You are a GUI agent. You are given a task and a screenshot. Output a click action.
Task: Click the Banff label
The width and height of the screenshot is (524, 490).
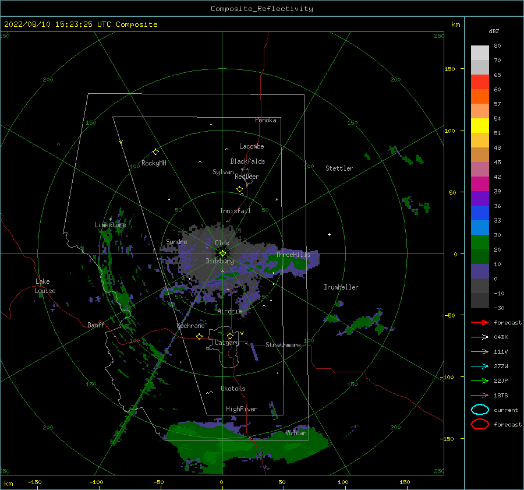click(x=96, y=325)
